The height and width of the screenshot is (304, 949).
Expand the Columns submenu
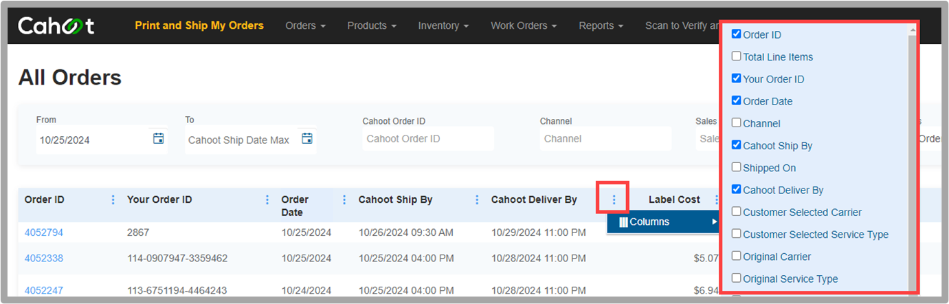[663, 222]
